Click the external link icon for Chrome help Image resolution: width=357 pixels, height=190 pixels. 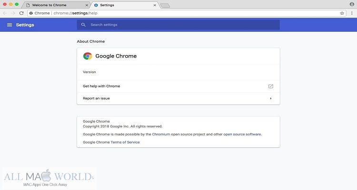click(x=271, y=86)
